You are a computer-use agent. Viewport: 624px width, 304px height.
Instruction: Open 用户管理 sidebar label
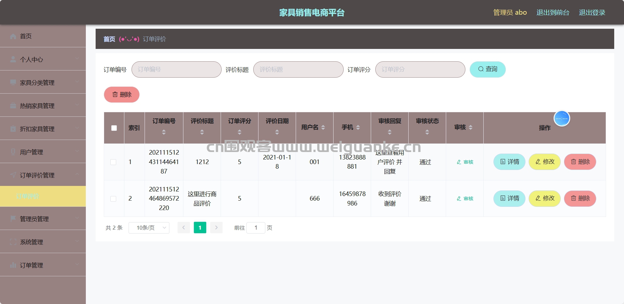coord(31,152)
